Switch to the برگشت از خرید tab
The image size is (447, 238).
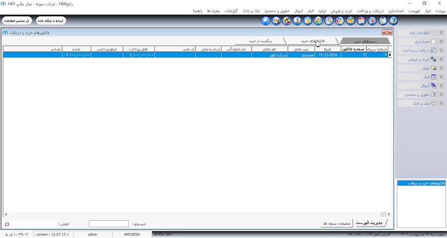click(260, 41)
